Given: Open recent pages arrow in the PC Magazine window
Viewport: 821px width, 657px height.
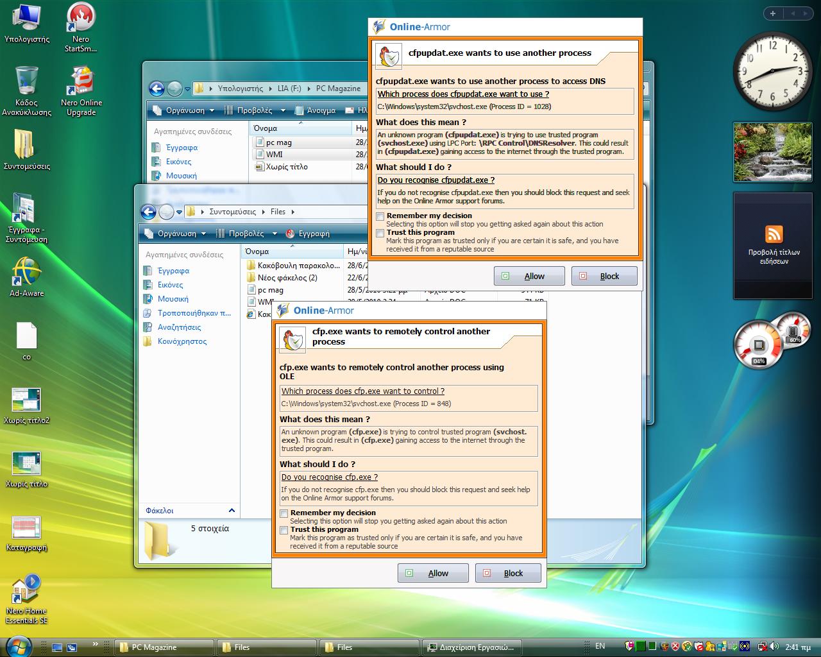Looking at the screenshot, I should point(187,89).
